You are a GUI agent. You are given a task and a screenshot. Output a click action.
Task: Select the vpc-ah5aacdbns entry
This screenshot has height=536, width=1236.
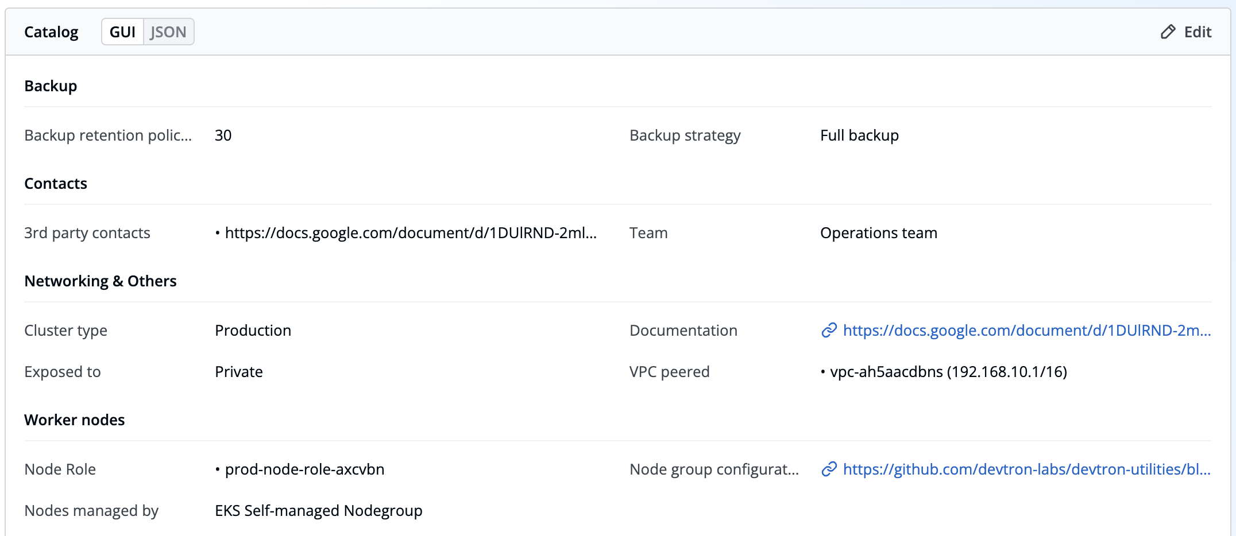pyautogui.click(x=949, y=372)
